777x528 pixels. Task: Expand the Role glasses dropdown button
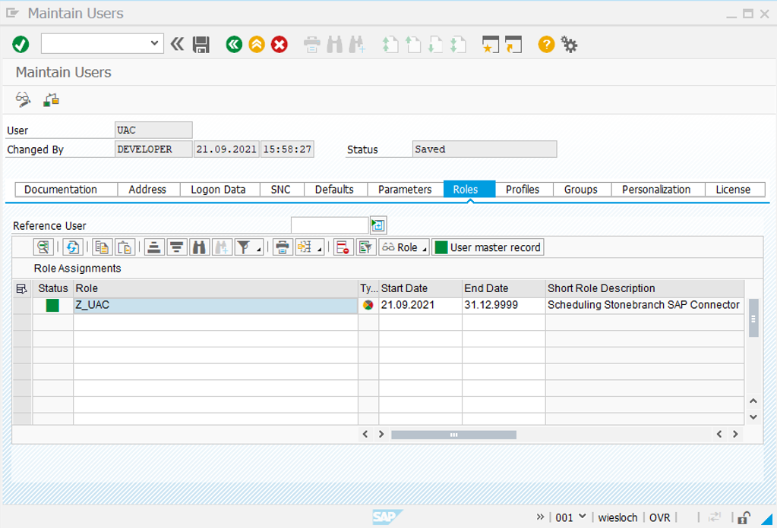click(404, 247)
